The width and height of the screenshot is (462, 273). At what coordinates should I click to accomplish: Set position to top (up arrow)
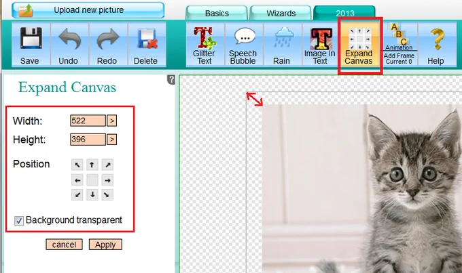92,165
